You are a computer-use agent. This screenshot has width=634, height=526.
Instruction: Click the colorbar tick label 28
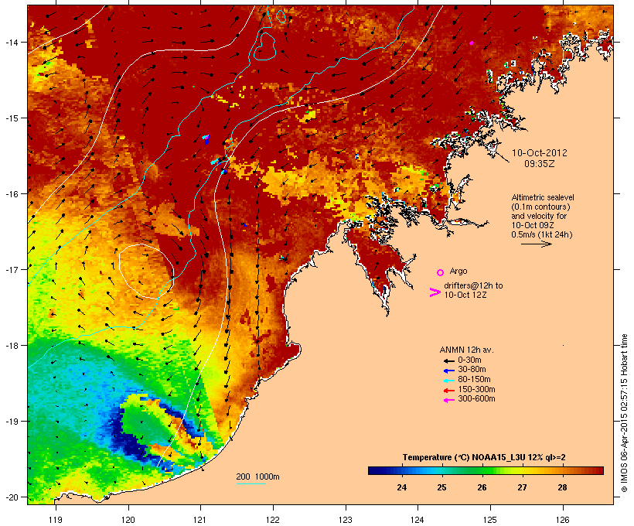coord(562,487)
